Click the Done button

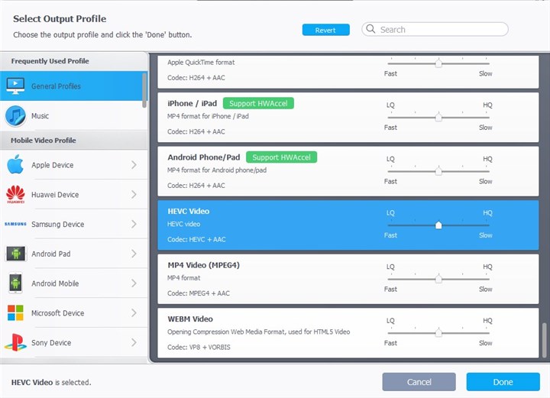tap(503, 382)
